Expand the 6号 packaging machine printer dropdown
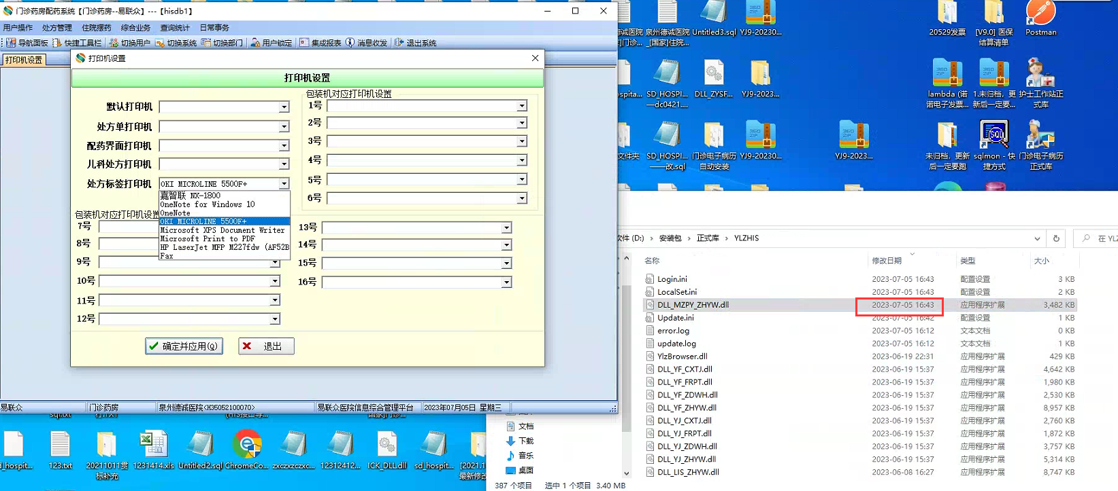 tap(522, 198)
